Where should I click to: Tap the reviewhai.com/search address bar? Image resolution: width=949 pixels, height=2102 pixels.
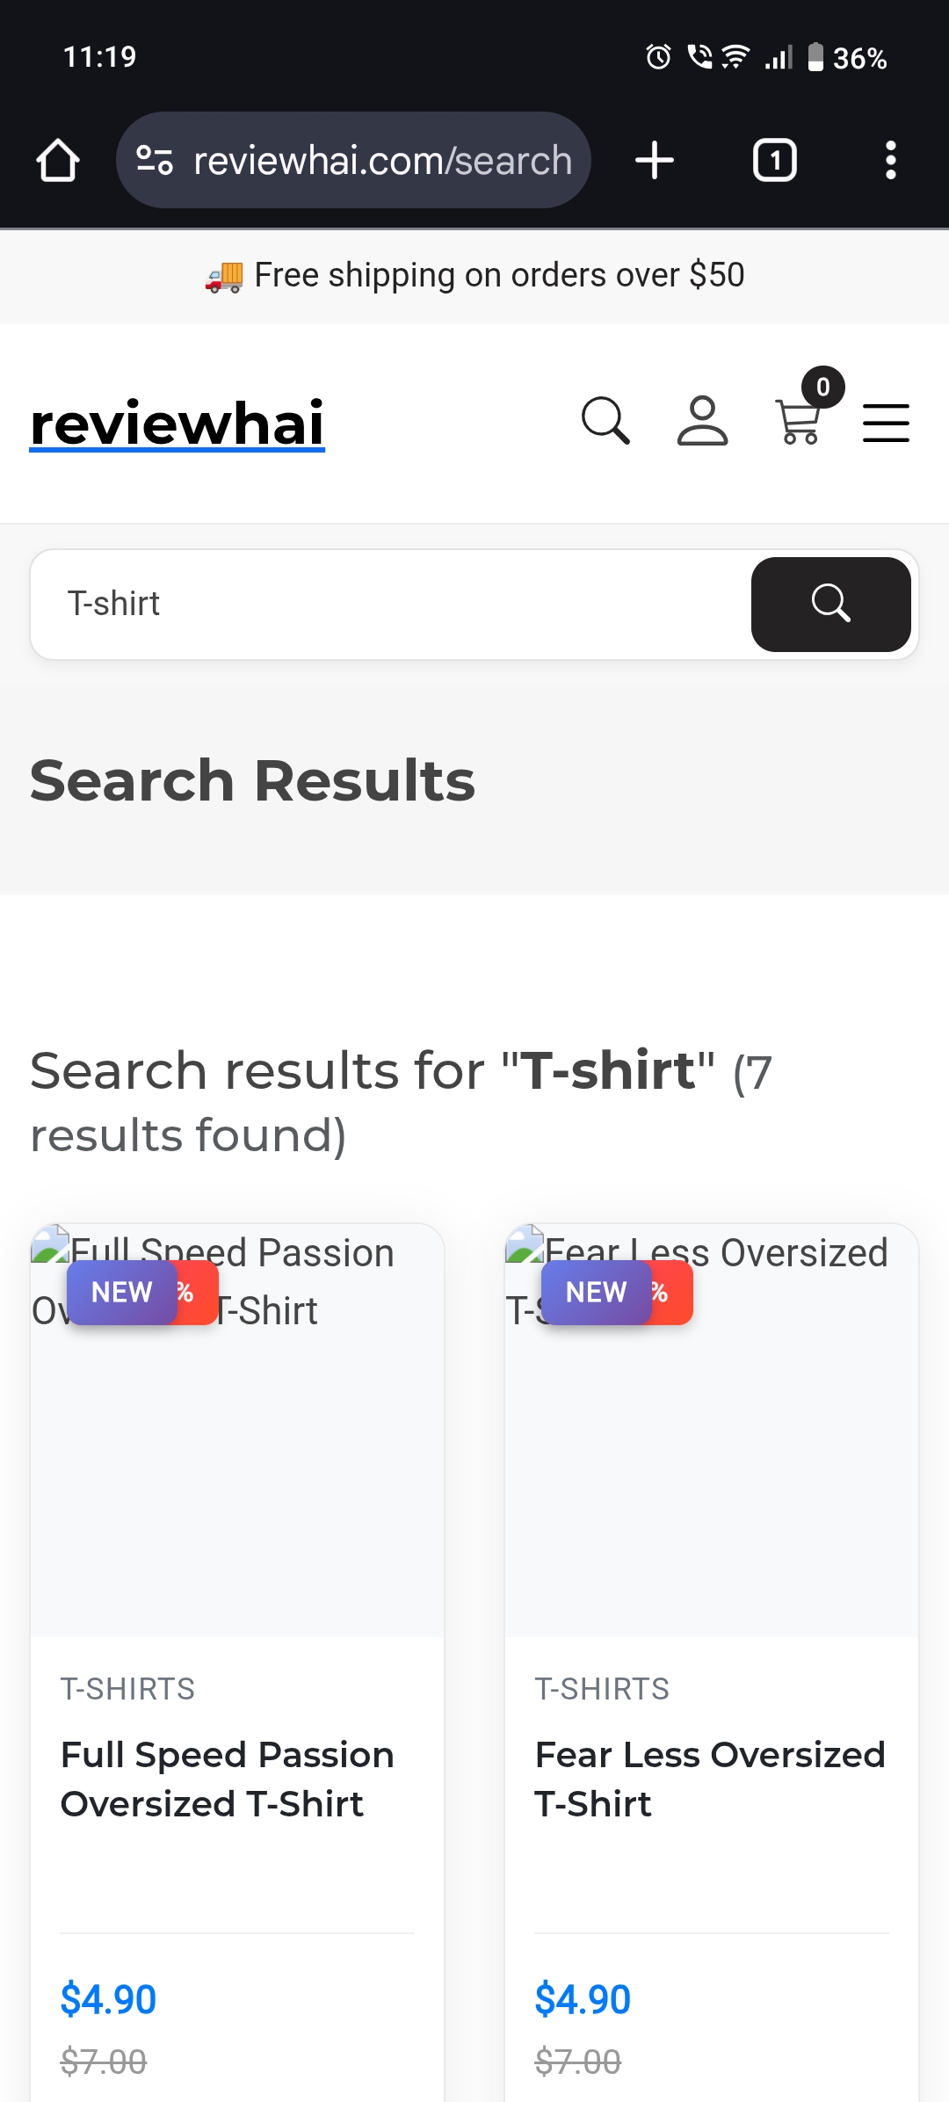point(382,161)
